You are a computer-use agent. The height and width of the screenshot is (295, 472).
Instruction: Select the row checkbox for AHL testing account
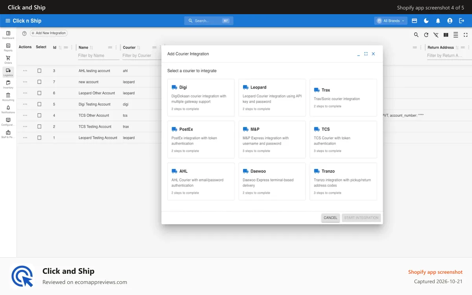(39, 71)
